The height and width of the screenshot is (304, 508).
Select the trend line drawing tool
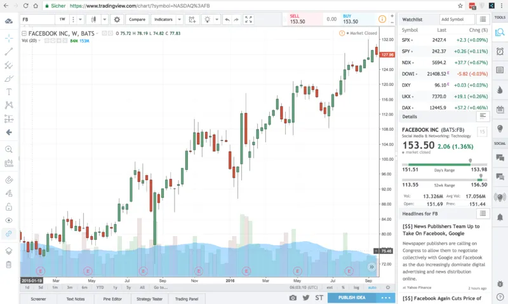(9, 51)
